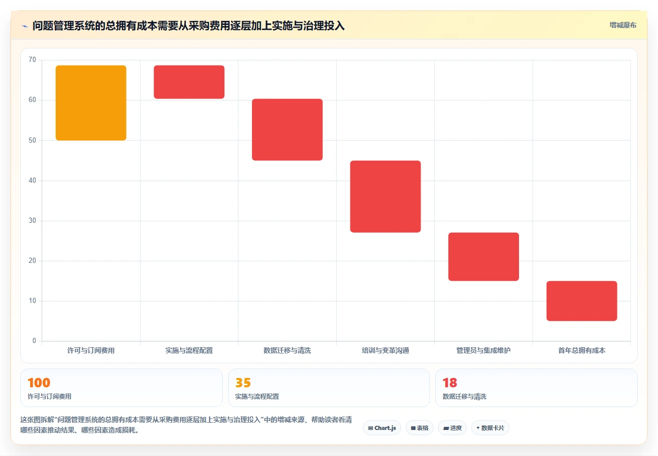The width and height of the screenshot is (658, 456).
Task: Click y-axis value 10
Action: pyautogui.click(x=32, y=301)
